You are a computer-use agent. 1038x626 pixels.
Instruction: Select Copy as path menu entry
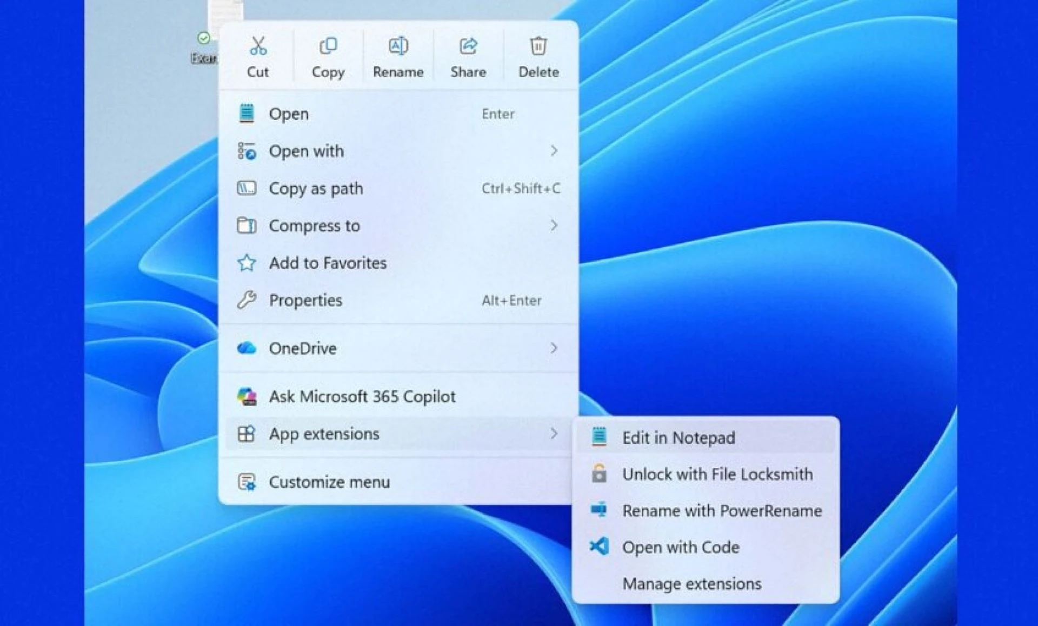click(x=398, y=188)
